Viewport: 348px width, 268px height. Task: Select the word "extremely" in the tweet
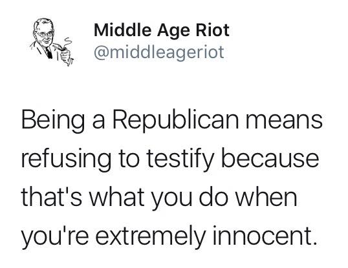tap(151, 236)
